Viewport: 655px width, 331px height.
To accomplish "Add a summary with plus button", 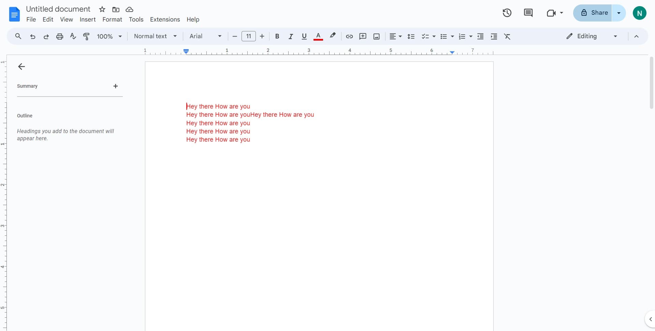I will coord(116,86).
